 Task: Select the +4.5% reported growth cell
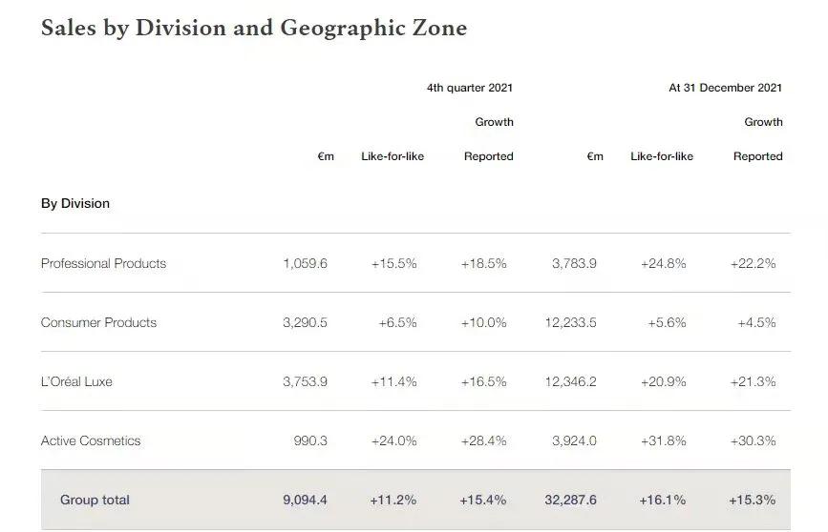tap(756, 322)
